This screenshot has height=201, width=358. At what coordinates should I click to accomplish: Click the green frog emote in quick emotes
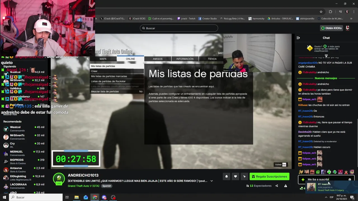point(329,172)
